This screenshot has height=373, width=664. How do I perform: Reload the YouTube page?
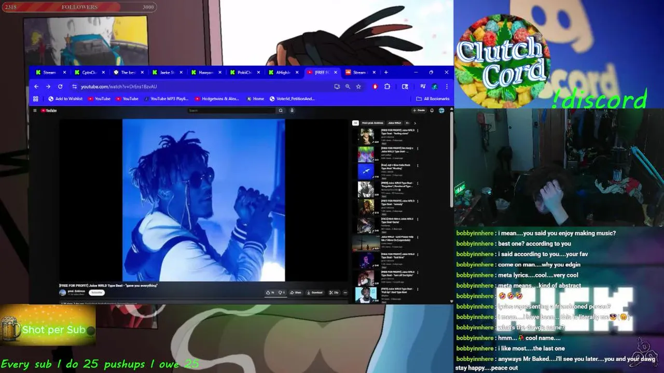tap(60, 87)
